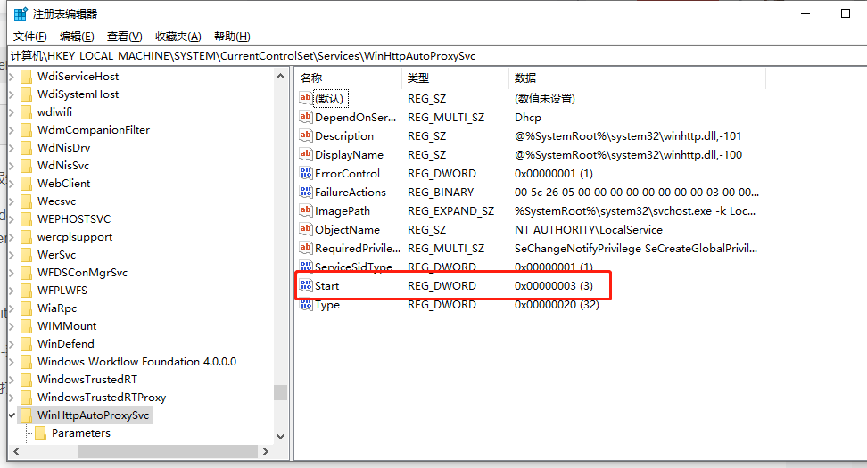This screenshot has height=468, width=867.
Task: Click the tree scrollbar down arrow
Action: (x=280, y=437)
